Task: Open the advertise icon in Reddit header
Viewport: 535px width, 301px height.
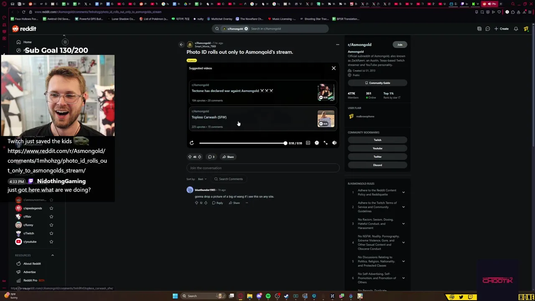Action: tap(479, 29)
